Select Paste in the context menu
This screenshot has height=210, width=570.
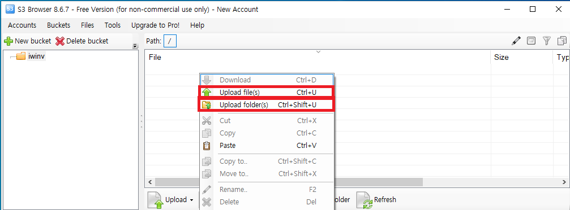pos(267,146)
